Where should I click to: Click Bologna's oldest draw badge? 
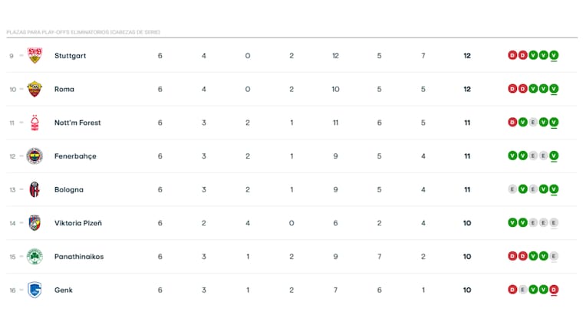[512, 189]
